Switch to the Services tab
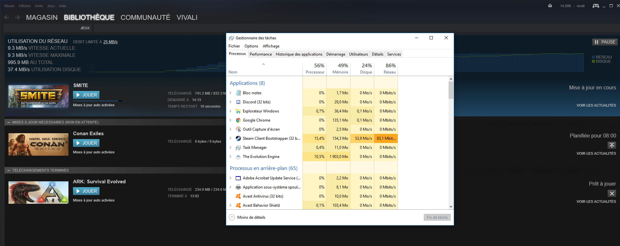The height and width of the screenshot is (246, 620). [394, 54]
